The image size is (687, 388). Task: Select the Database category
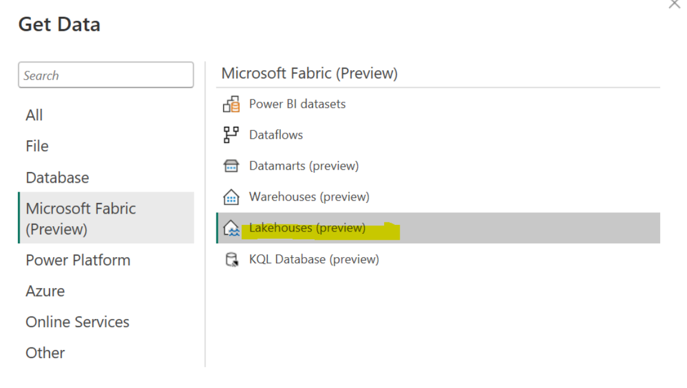[x=106, y=177]
